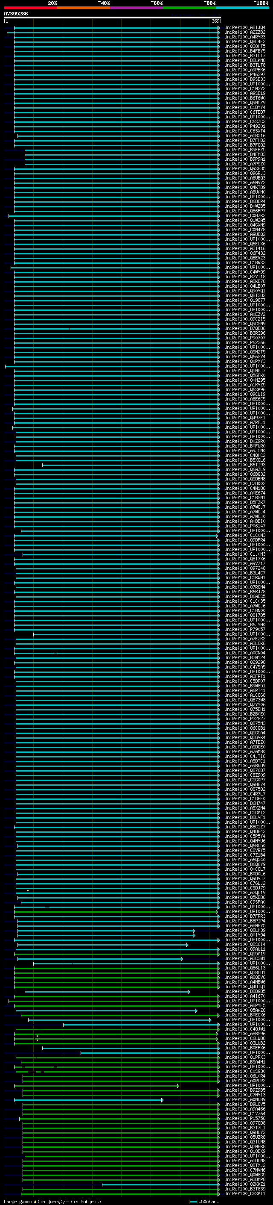Open hit UniRef100_A8IJQ4
Image resolution: width=273 pixels, height=1205 pixels.
tap(245, 28)
